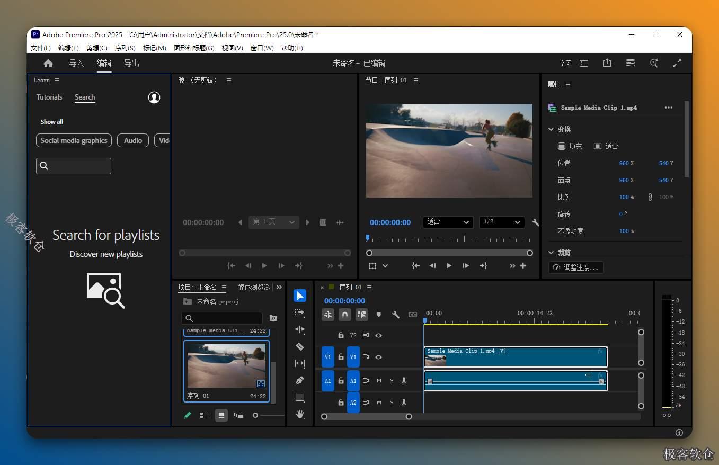
Task: Switch project panel to list view
Action: click(205, 415)
